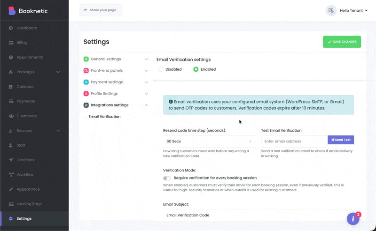Open the Landing Page menu item
Screen dimensions: 376x231
point(29,204)
